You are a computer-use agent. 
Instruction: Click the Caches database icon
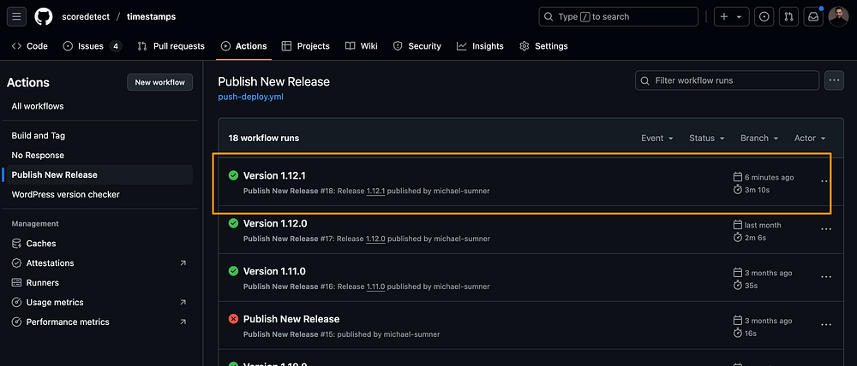click(16, 244)
